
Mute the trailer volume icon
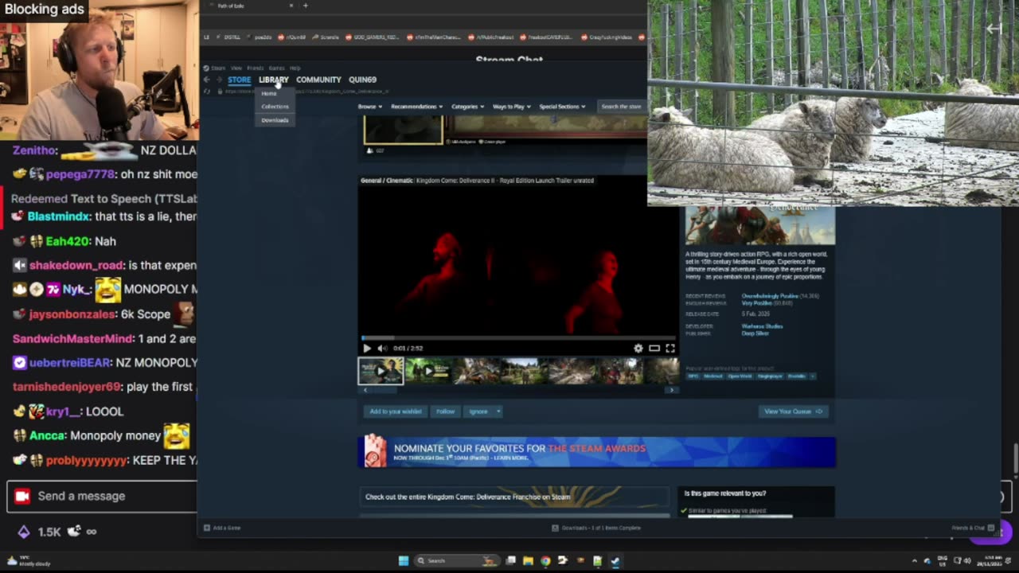click(381, 348)
